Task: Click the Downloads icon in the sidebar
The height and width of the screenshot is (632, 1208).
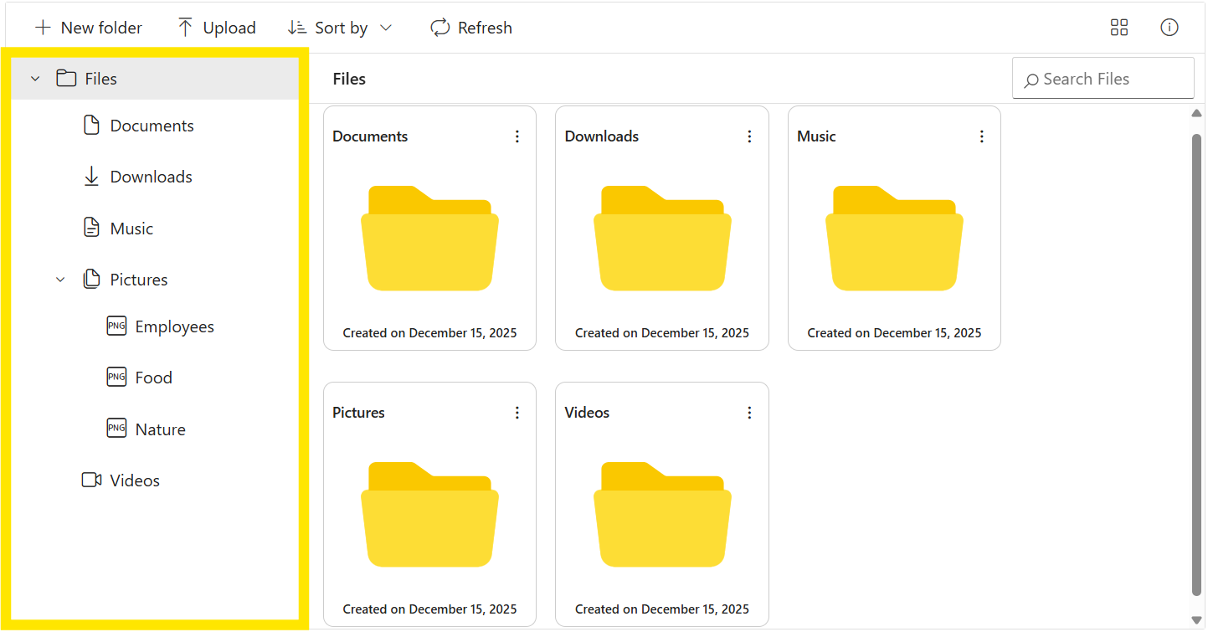Action: (91, 176)
